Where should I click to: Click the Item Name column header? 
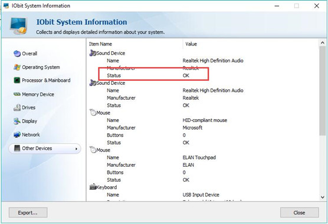point(101,44)
